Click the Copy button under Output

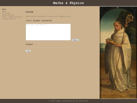pyautogui.click(x=28, y=51)
